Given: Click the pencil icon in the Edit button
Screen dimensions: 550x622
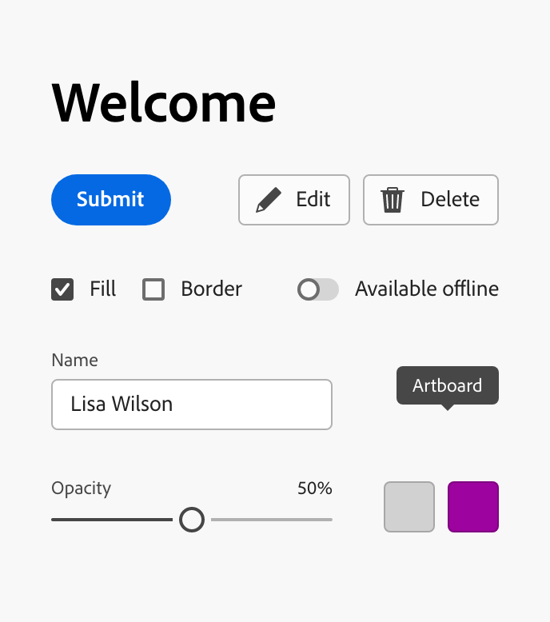Looking at the screenshot, I should pos(269,200).
